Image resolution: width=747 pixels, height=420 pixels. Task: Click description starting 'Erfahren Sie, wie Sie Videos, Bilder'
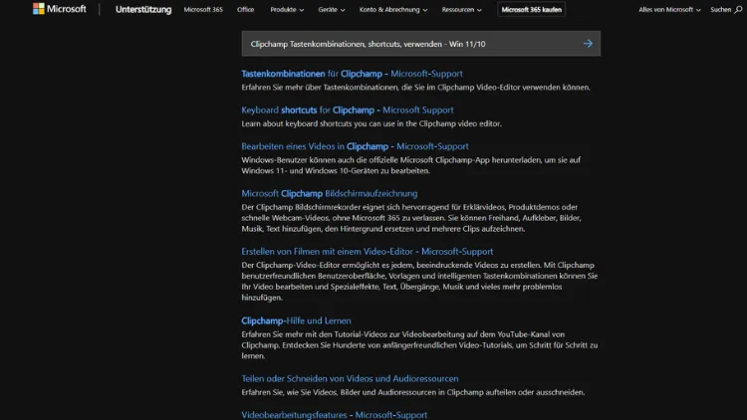point(412,392)
